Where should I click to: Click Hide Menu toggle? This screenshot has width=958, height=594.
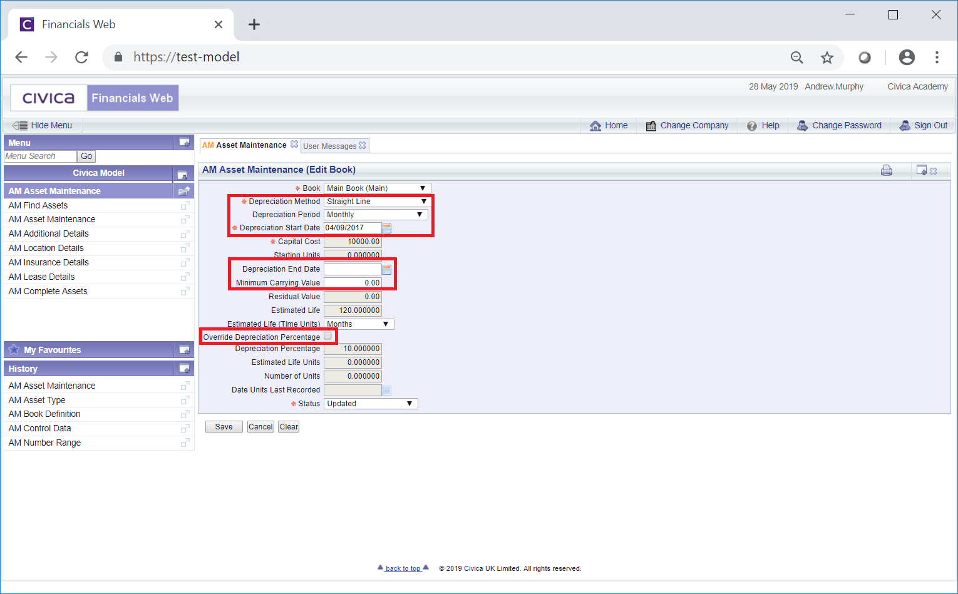[x=43, y=125]
